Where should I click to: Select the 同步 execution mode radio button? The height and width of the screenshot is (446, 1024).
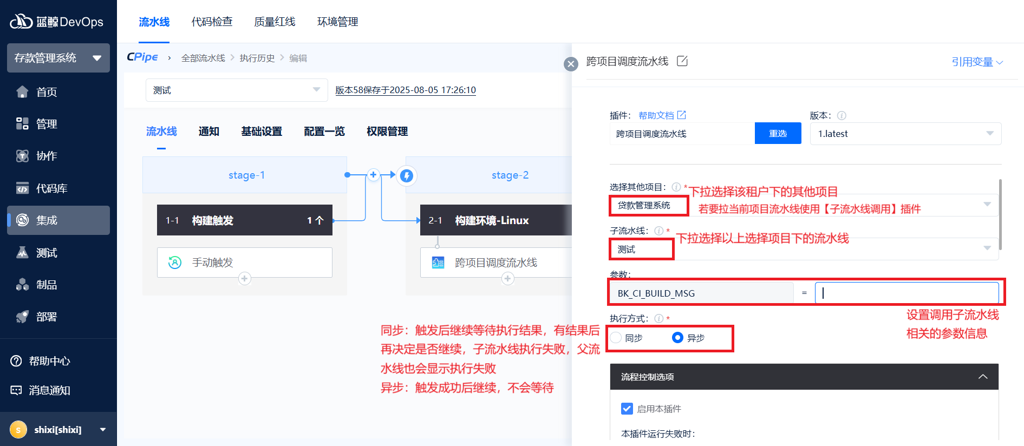616,338
